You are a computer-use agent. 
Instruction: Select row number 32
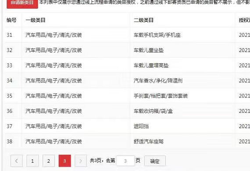9,50
